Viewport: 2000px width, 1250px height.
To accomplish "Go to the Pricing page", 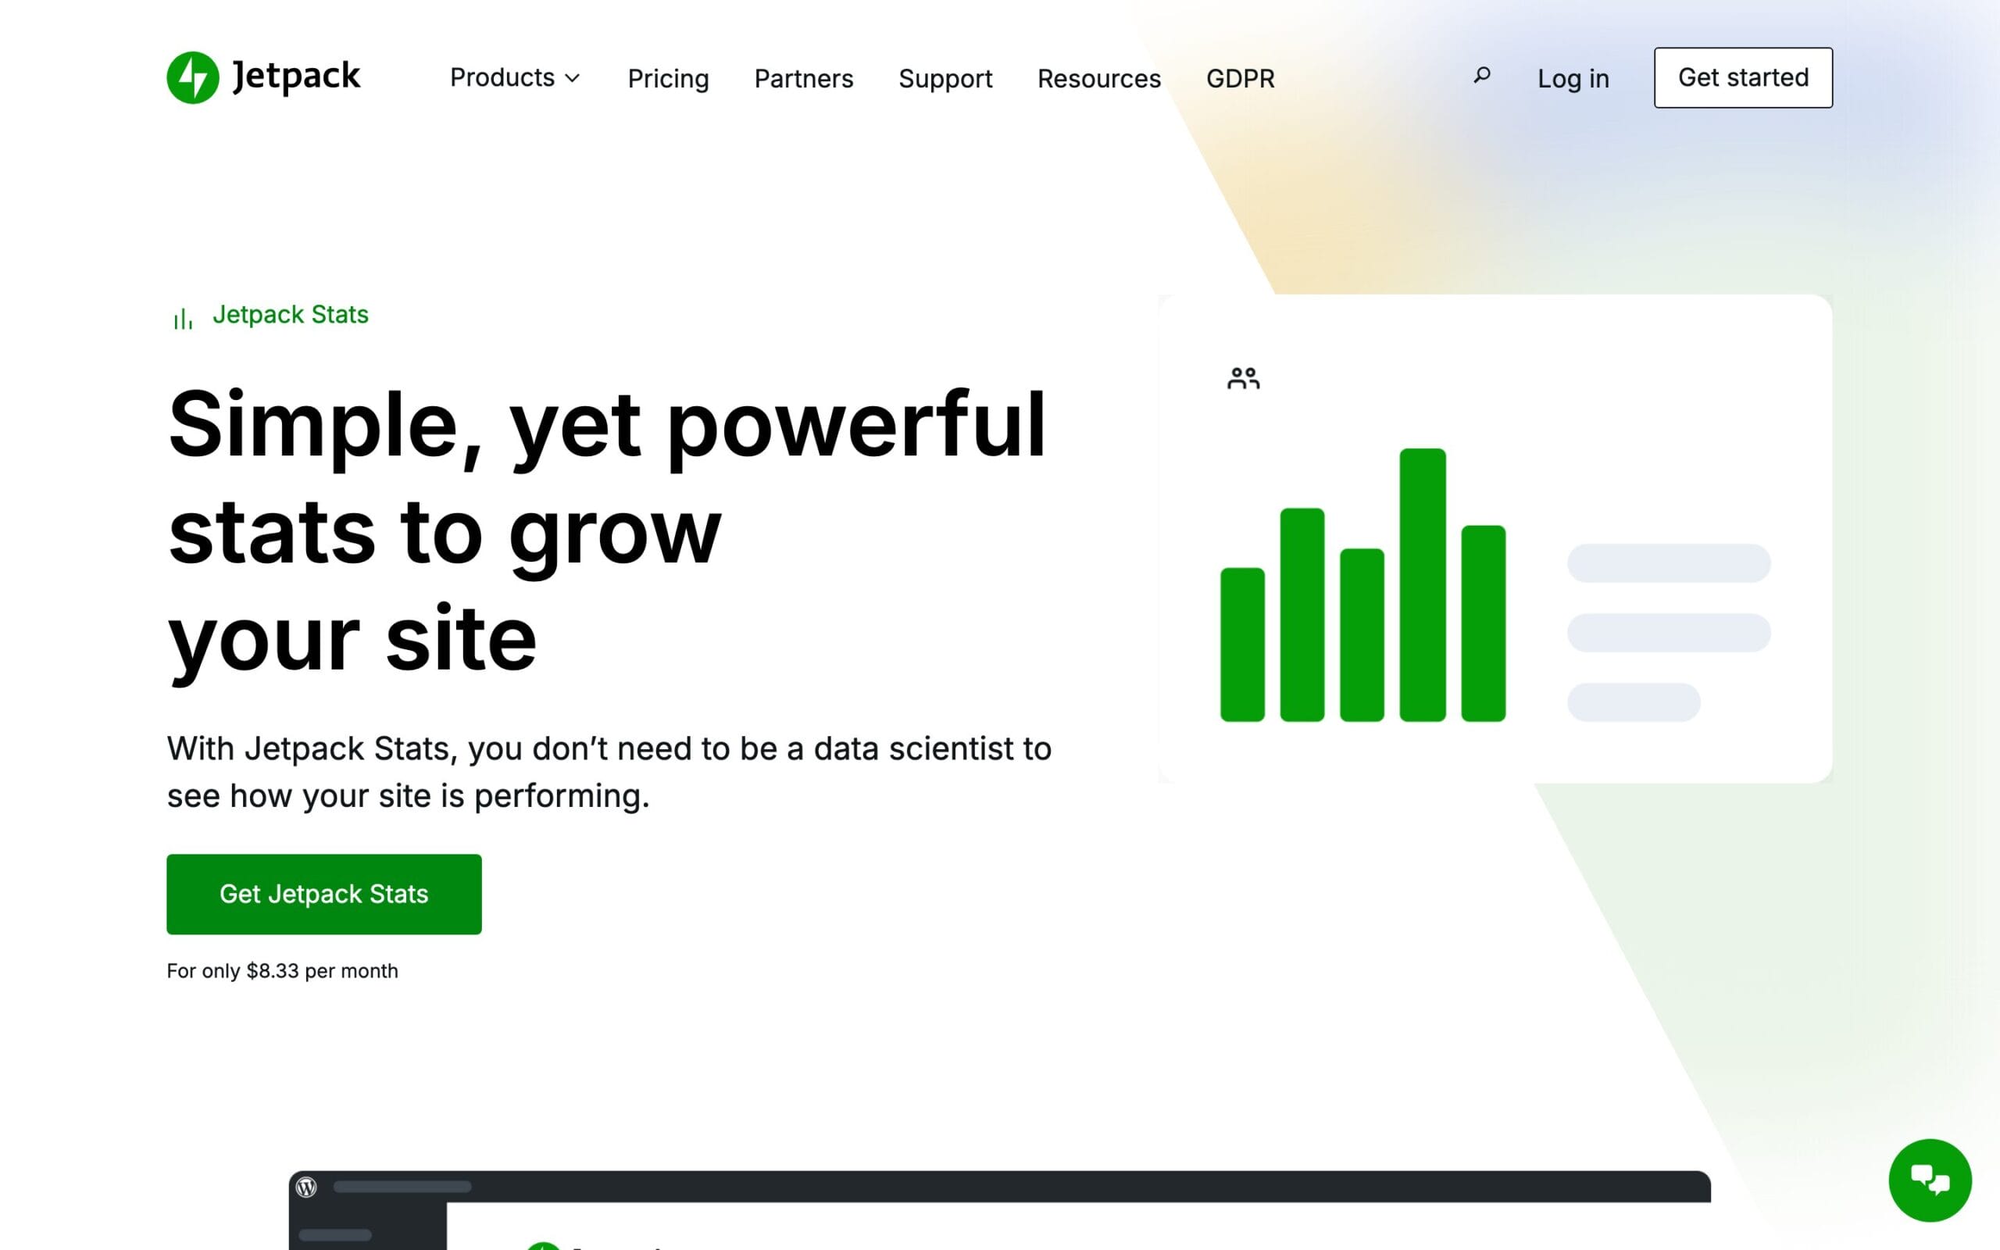I will point(668,79).
